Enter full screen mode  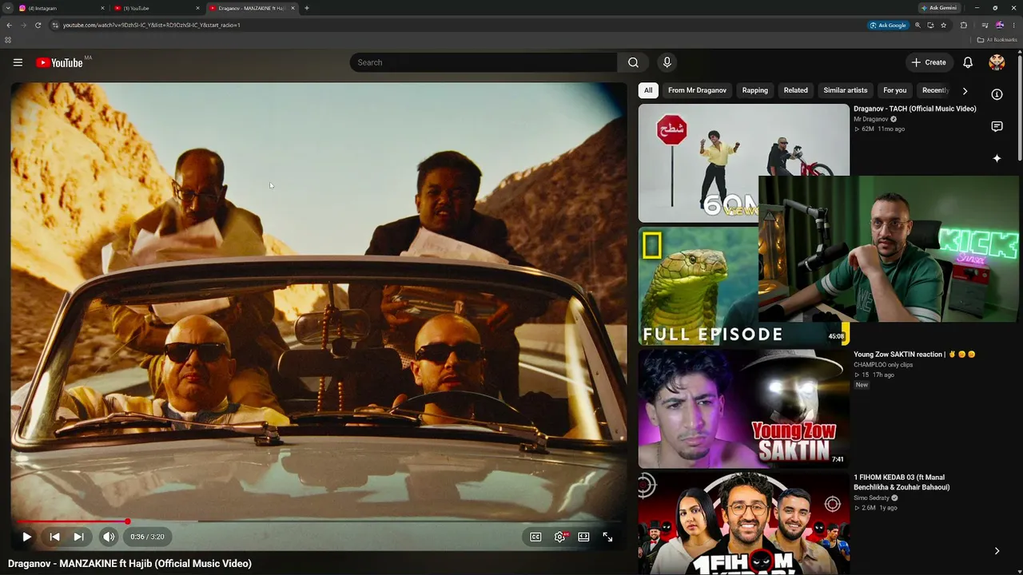[607, 537]
